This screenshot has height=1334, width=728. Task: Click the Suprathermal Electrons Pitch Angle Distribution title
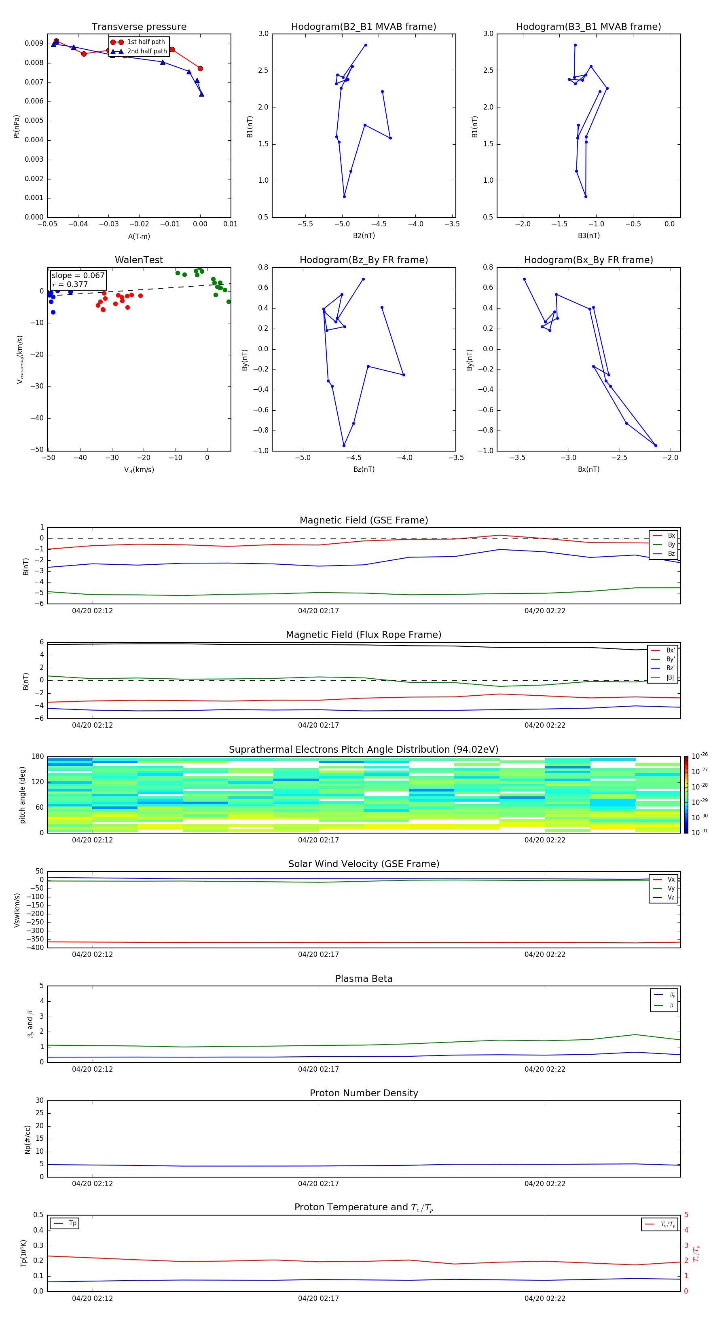(364, 749)
